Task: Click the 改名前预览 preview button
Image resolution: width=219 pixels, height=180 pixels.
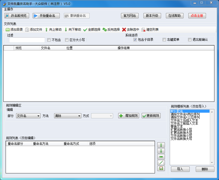Action: pos(17,16)
